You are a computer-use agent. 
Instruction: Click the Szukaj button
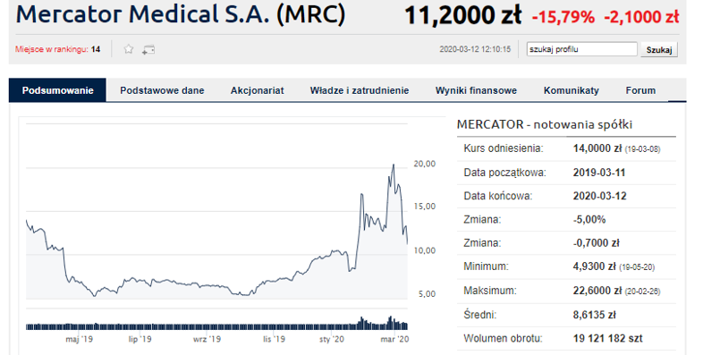point(659,50)
